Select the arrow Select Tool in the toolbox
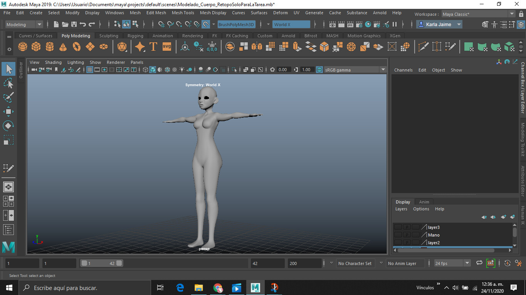Image resolution: width=526 pixels, height=295 pixels. (x=8, y=68)
